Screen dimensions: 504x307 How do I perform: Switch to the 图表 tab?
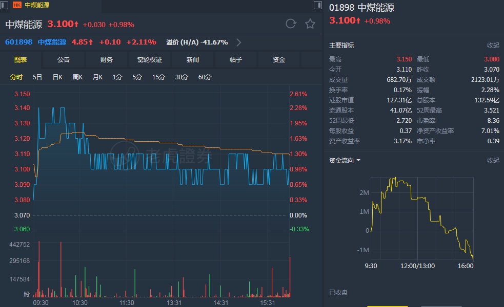(21, 60)
